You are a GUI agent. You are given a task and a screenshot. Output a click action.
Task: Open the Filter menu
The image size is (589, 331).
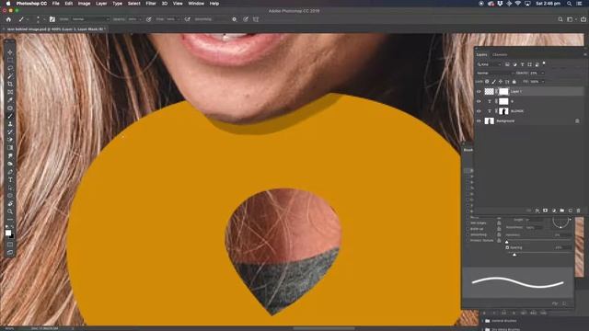151,4
